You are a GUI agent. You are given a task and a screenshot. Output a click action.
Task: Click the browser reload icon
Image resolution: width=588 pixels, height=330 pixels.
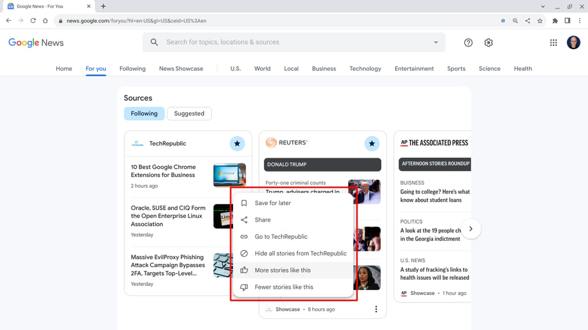33,21
